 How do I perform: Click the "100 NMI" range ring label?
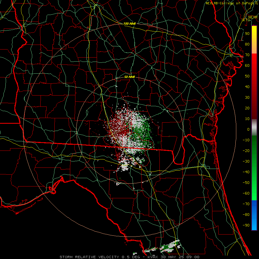coord(129,24)
